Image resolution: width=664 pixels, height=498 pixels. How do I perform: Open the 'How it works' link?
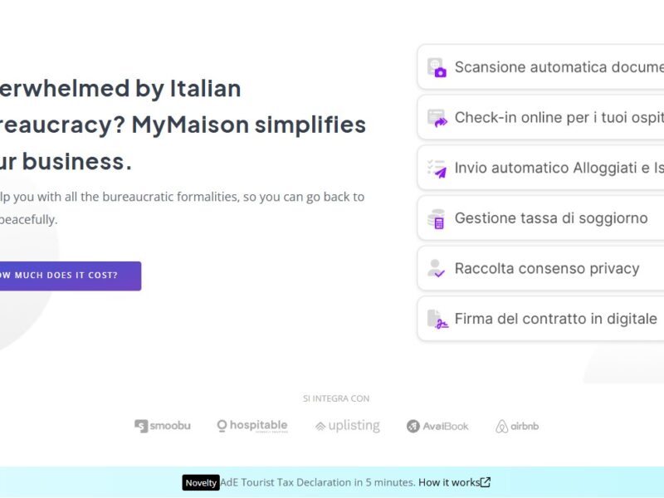(x=449, y=482)
